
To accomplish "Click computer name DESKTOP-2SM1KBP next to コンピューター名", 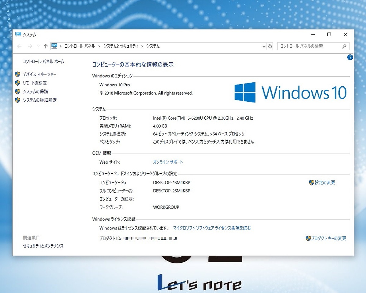I will 171,183.
